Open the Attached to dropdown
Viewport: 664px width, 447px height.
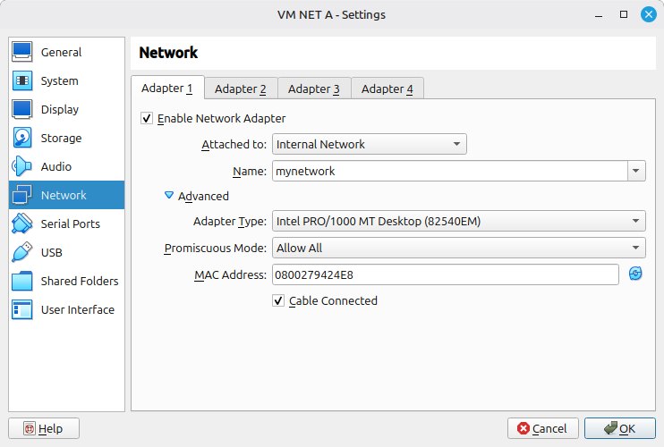[369, 144]
